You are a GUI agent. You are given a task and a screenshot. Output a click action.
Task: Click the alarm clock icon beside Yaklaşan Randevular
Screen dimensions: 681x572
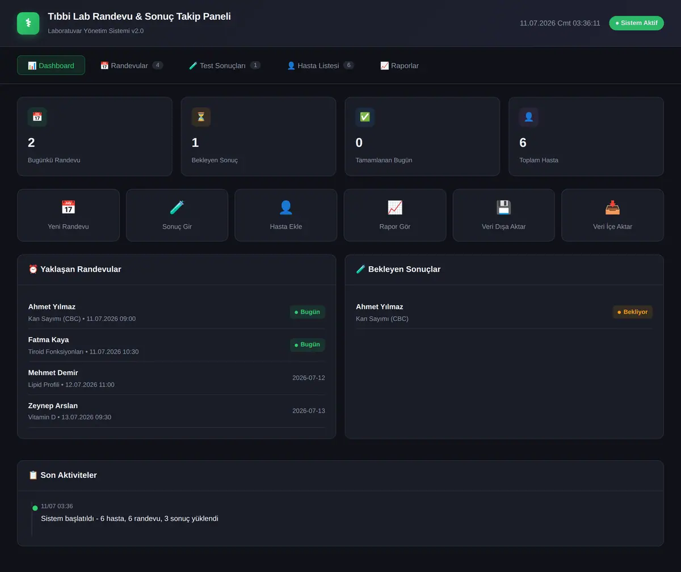[33, 269]
